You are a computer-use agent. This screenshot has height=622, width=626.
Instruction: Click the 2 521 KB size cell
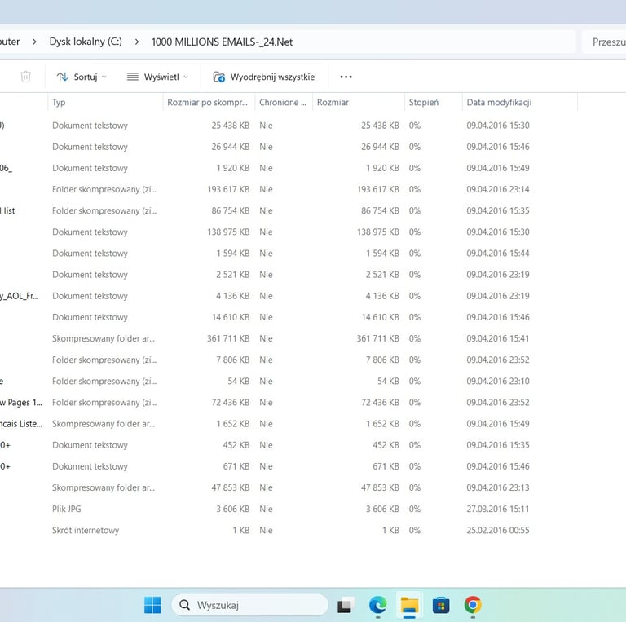(382, 275)
